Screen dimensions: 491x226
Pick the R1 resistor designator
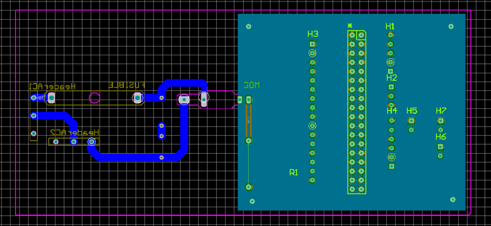294,172
